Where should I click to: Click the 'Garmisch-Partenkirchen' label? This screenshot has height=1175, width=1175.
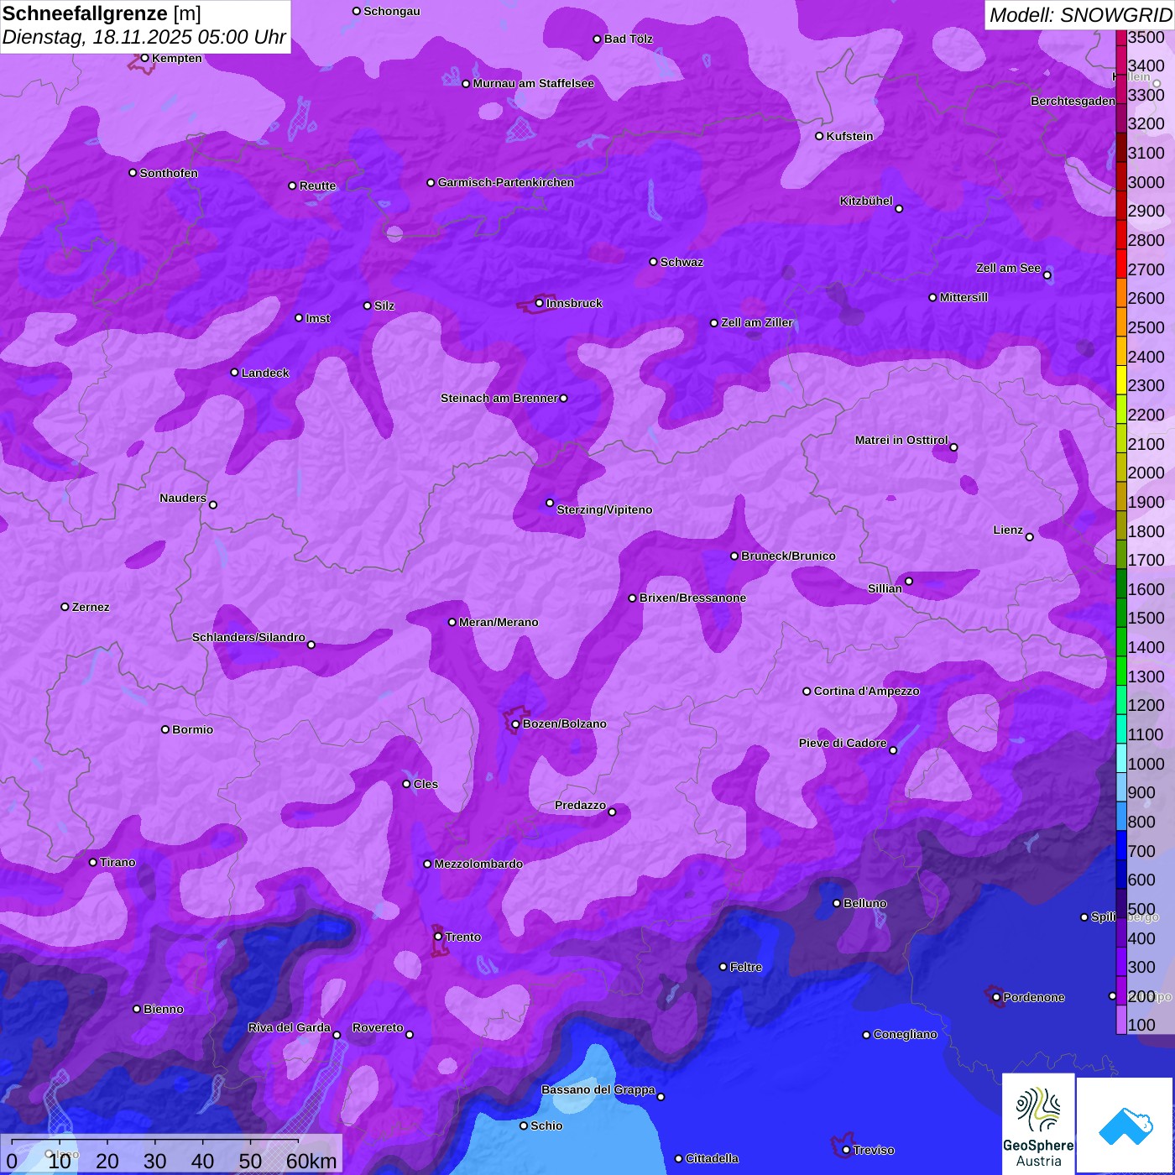click(x=506, y=182)
